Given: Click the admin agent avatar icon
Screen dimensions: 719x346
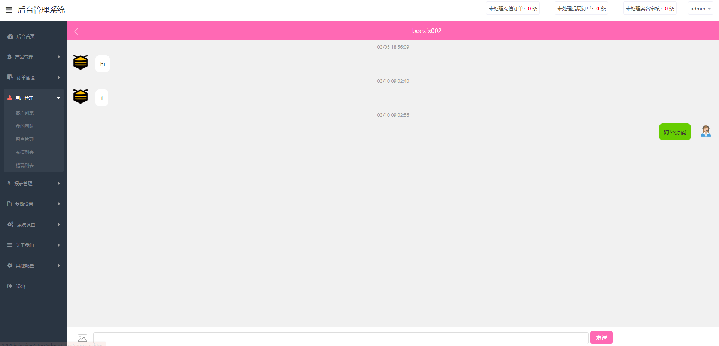Looking at the screenshot, I should pyautogui.click(x=706, y=131).
